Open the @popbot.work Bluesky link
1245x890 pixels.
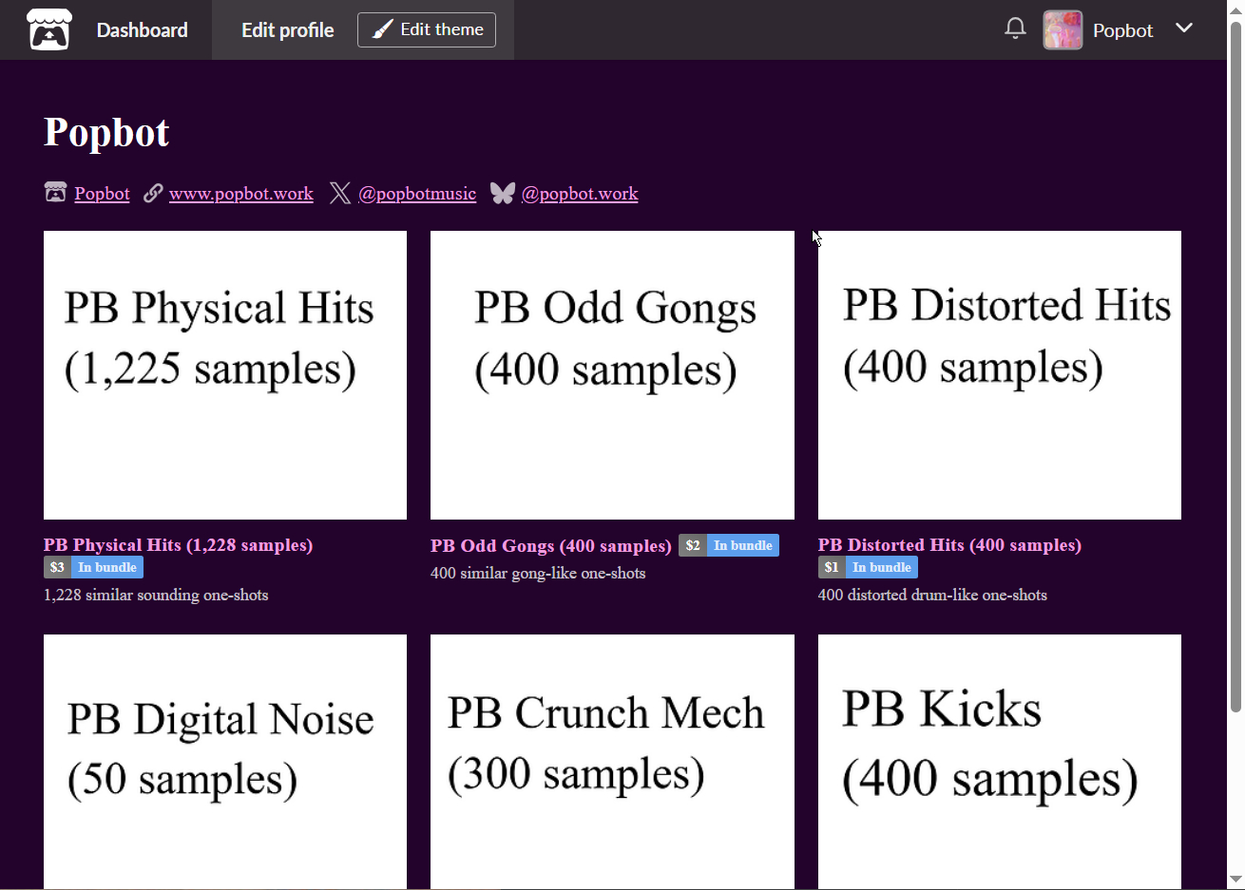click(x=579, y=194)
